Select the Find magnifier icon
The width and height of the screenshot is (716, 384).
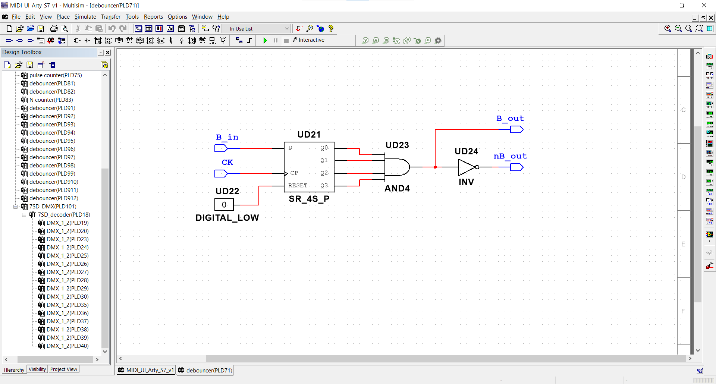310,29
